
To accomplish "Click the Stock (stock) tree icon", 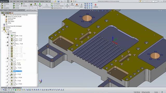I will pyautogui.click(x=6, y=20).
